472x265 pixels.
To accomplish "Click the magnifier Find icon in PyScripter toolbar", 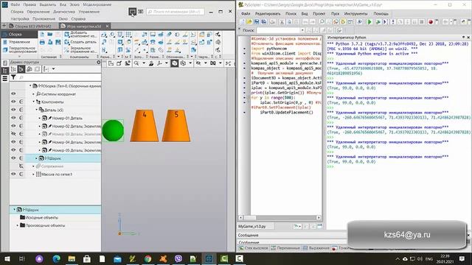I will pyautogui.click(x=322, y=21).
